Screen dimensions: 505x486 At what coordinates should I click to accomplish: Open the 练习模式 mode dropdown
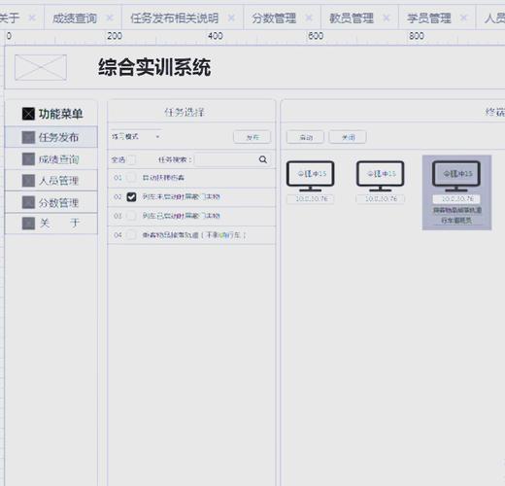tap(136, 137)
